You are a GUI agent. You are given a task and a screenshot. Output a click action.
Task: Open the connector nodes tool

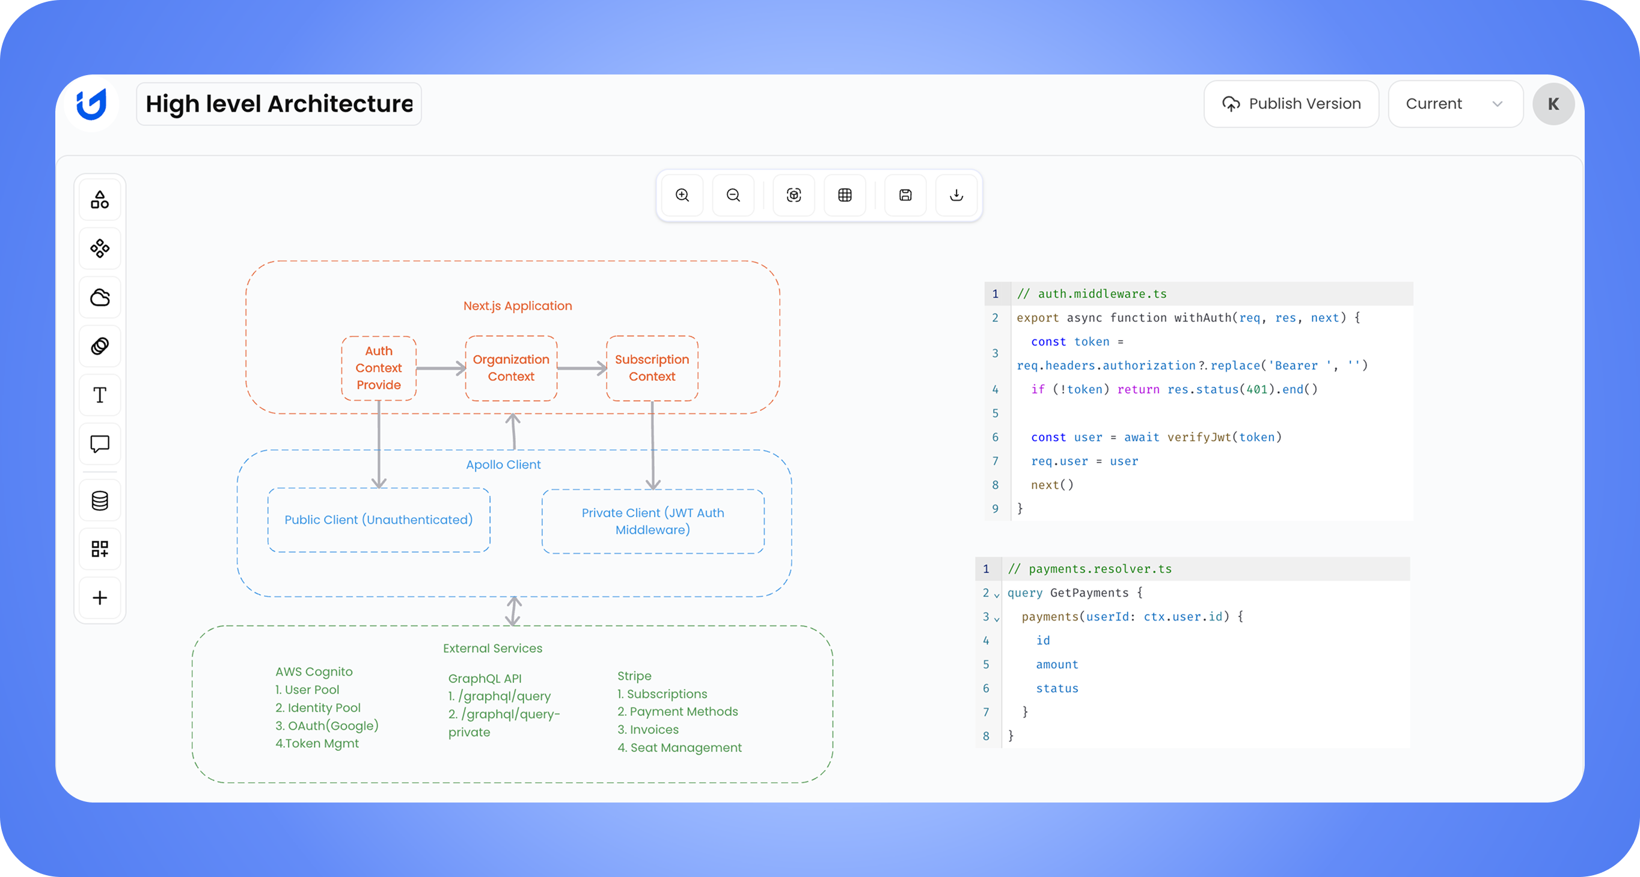coord(99,248)
